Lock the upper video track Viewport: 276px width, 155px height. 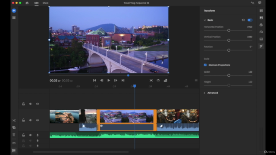(x=23, y=104)
